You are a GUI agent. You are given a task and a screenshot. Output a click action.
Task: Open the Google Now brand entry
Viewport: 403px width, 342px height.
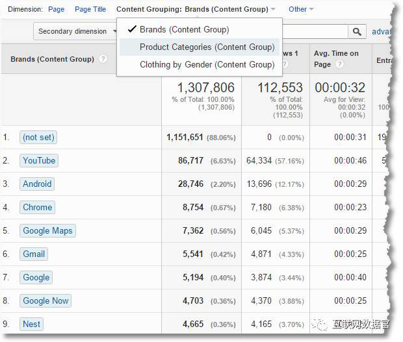point(45,300)
